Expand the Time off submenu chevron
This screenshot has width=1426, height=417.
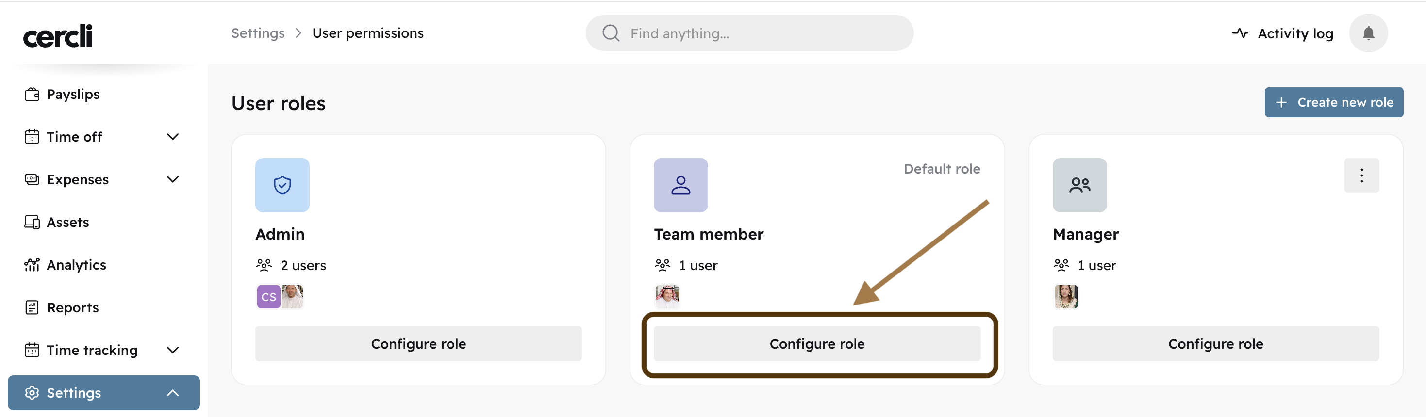[x=173, y=137]
